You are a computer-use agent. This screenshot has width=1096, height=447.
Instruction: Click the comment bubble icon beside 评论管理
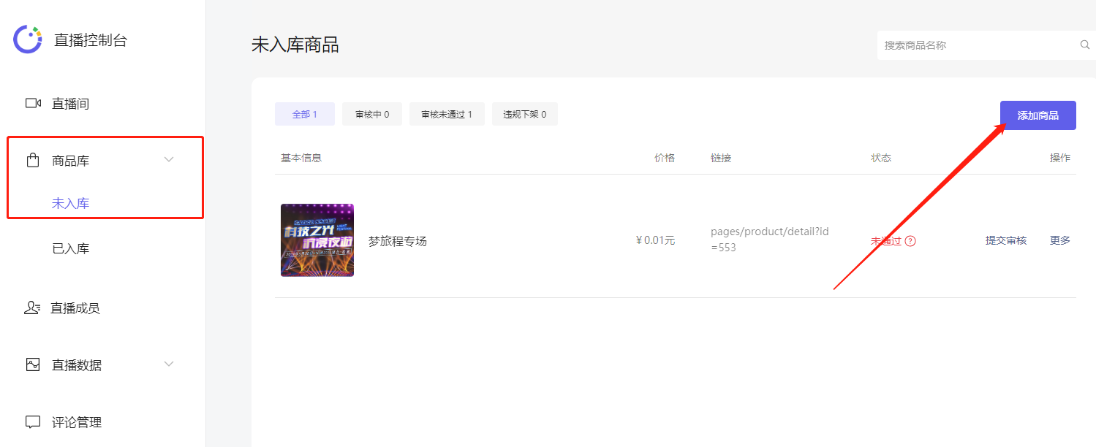tap(33, 421)
